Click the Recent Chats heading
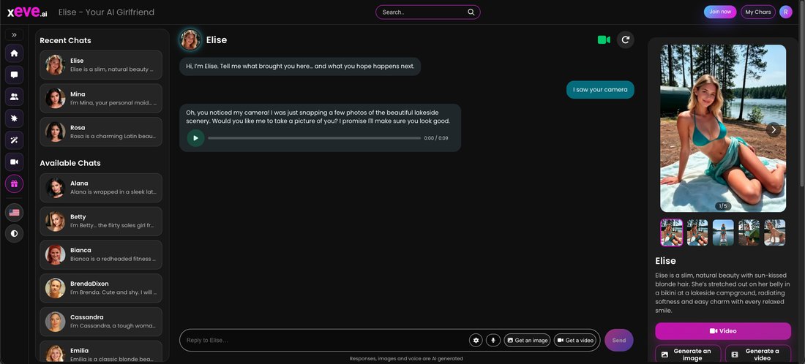805x364 pixels. (65, 40)
